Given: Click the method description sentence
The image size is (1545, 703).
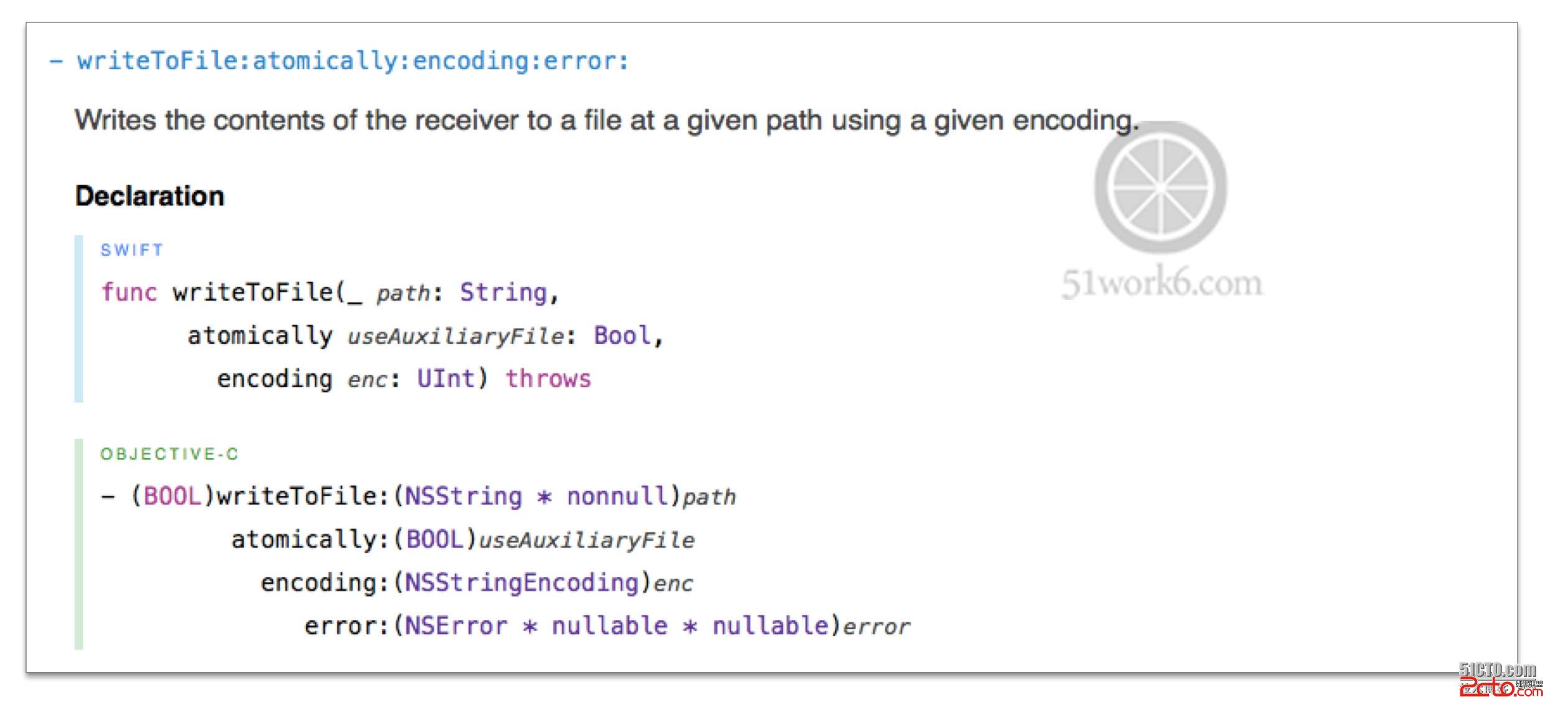Looking at the screenshot, I should click(x=607, y=120).
